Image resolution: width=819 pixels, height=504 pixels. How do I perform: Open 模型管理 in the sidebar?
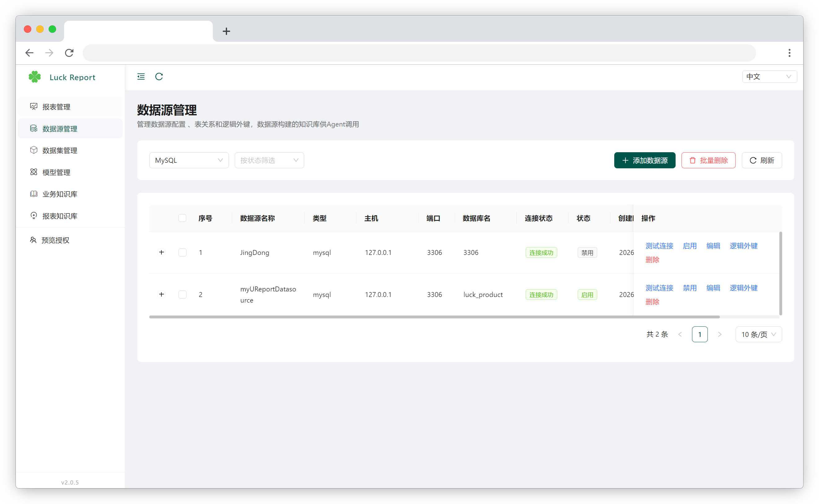(70, 172)
